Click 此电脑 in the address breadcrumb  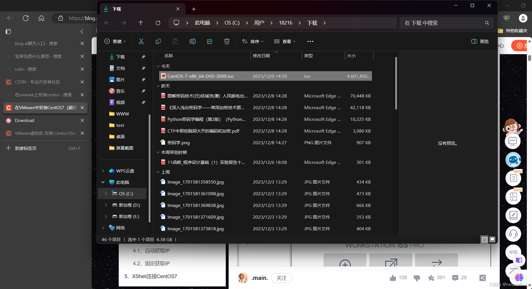coord(202,23)
